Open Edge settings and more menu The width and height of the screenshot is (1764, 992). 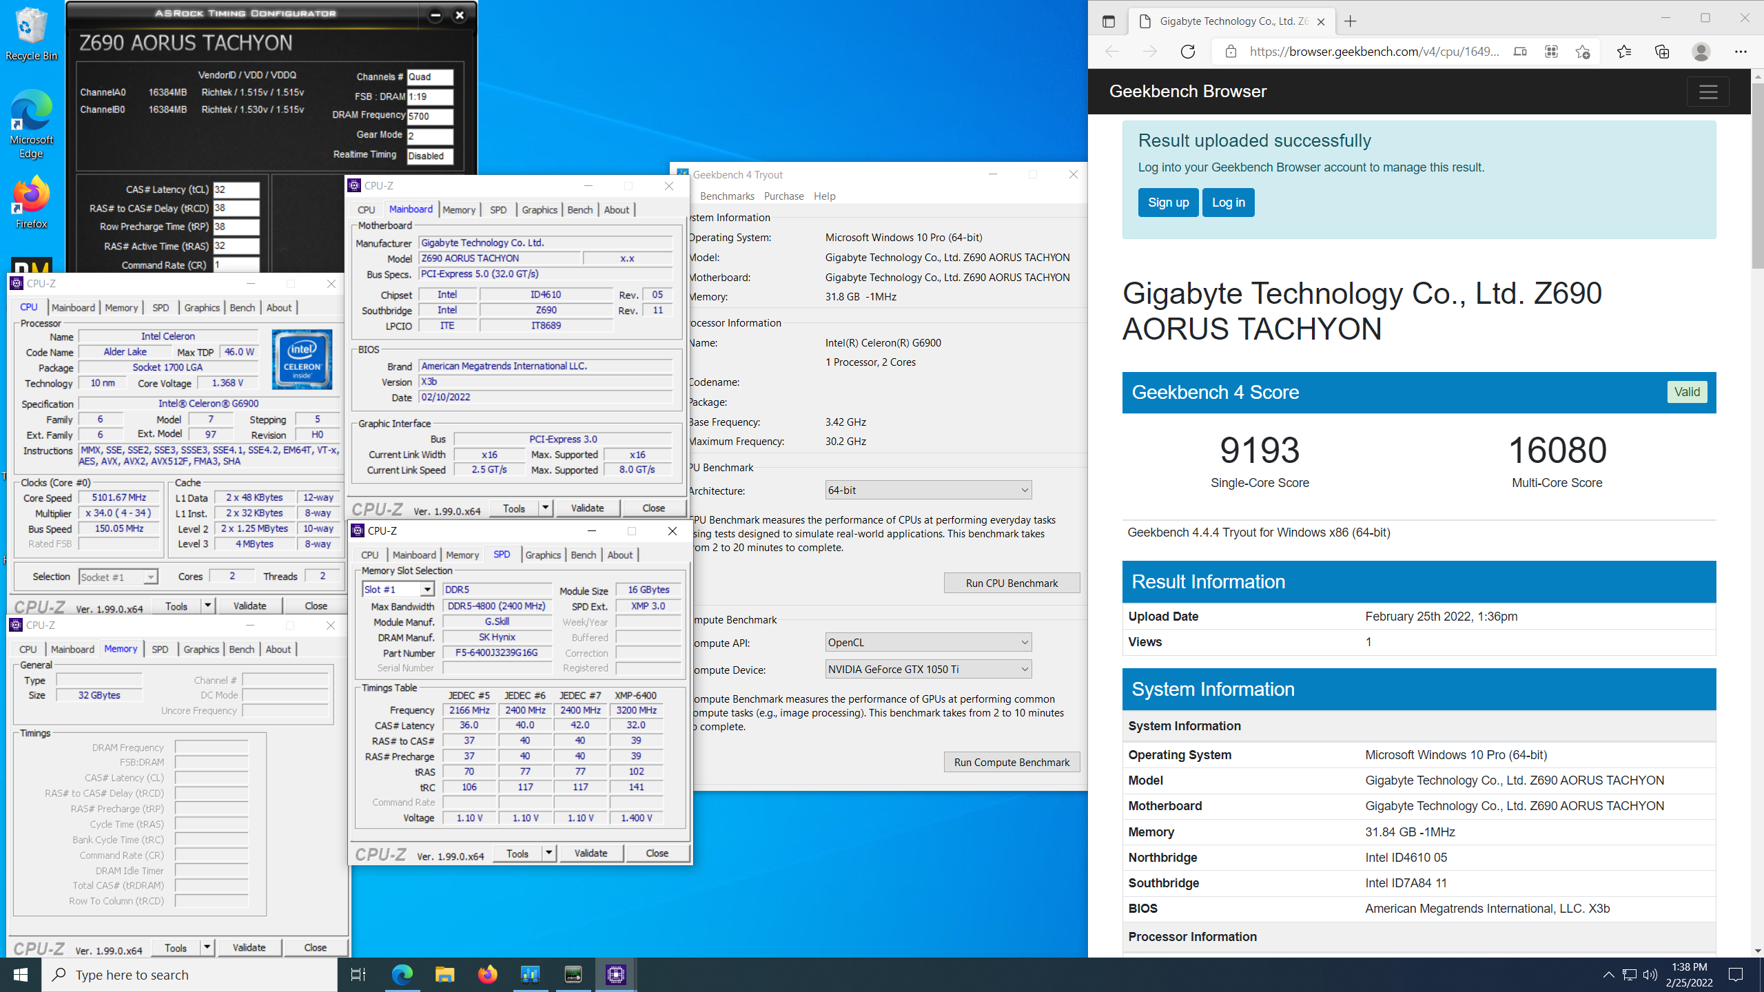[x=1741, y=52]
